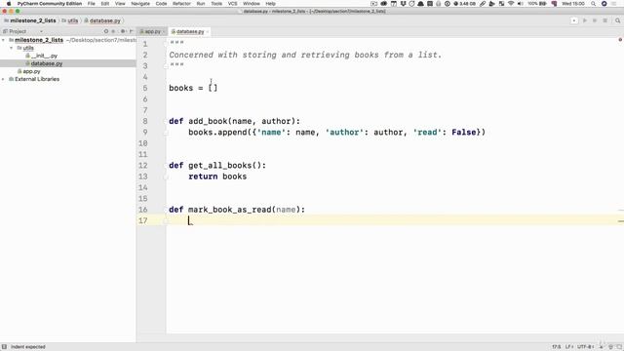Click the volume icon in macOS menu bar

[x=520, y=4]
